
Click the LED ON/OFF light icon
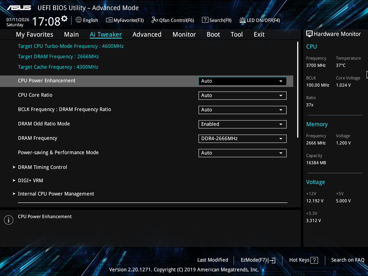243,20
